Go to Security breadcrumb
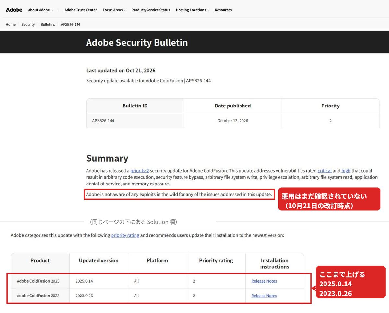The image size is (389, 313). tap(28, 24)
